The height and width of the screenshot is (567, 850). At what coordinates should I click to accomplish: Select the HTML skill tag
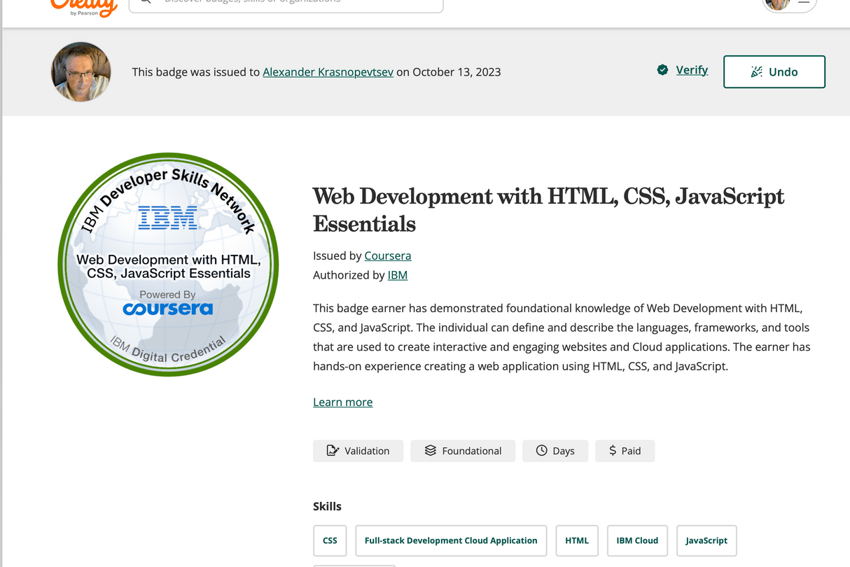pos(577,540)
